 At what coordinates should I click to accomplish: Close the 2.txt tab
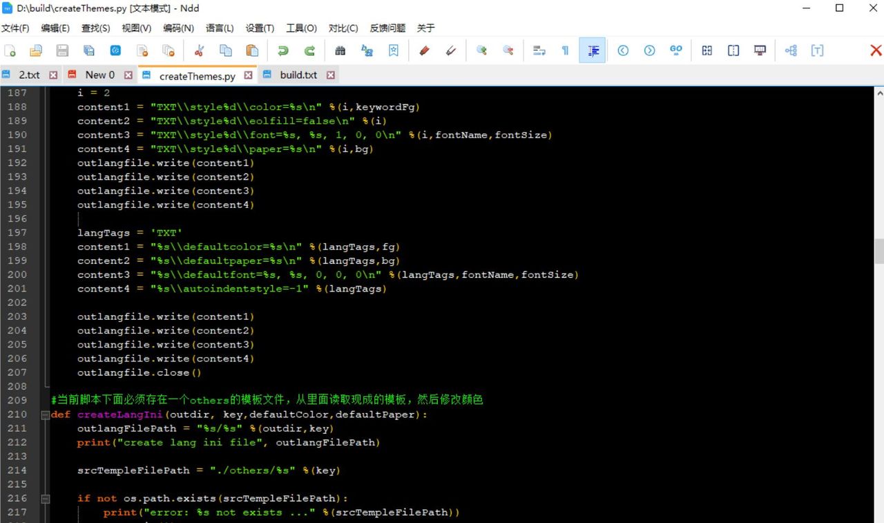pos(53,75)
